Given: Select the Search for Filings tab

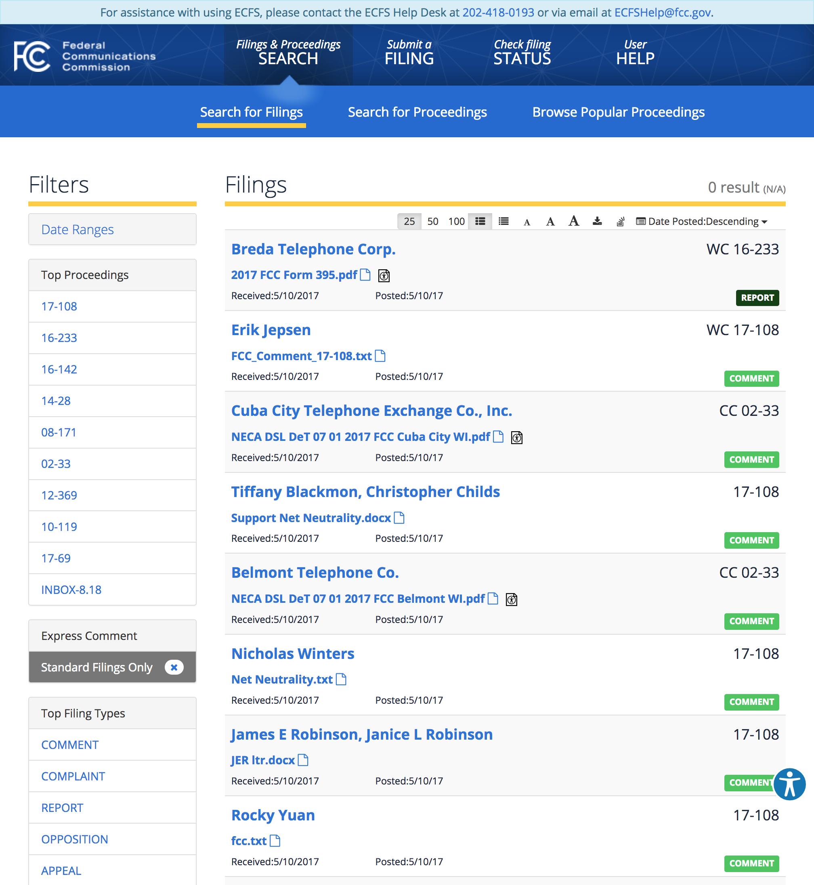Looking at the screenshot, I should pos(252,112).
